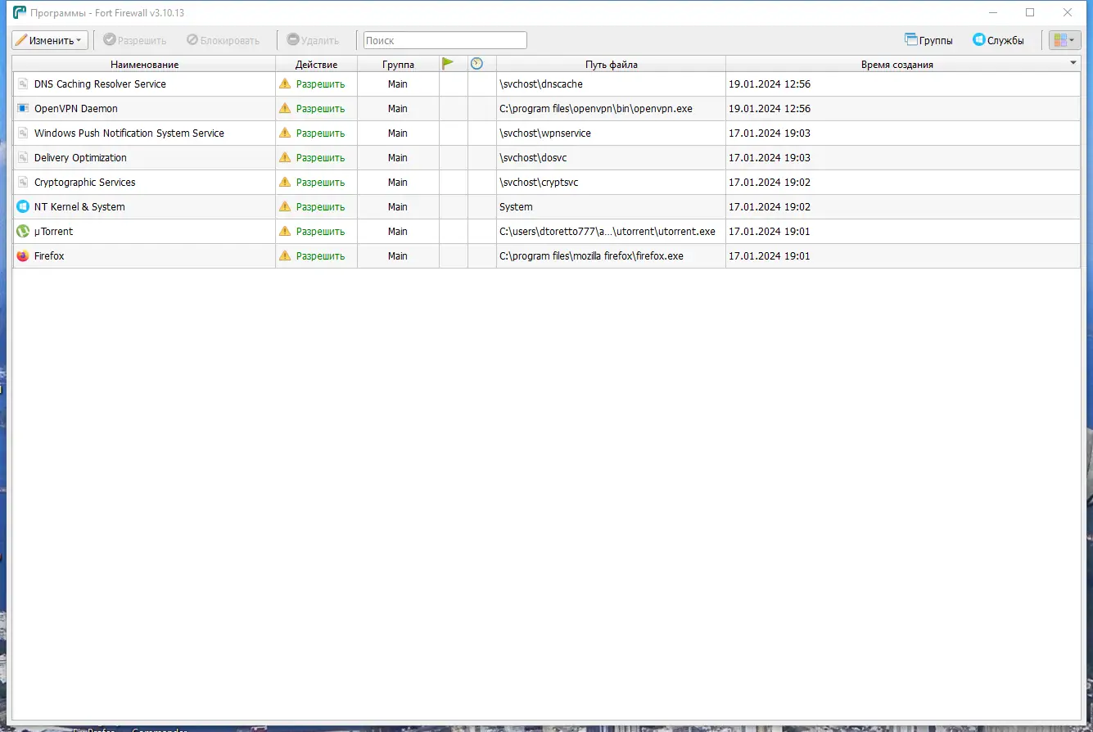This screenshot has height=732, width=1093.
Task: Click the windows icon on Группы button
Action: pos(910,39)
